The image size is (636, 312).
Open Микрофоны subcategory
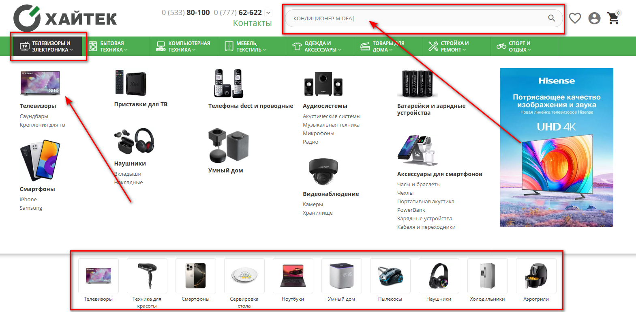click(x=319, y=133)
